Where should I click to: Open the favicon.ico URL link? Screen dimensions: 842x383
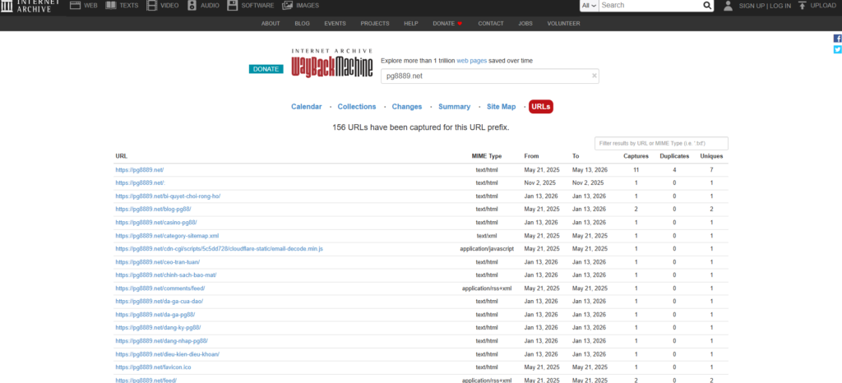click(x=154, y=367)
